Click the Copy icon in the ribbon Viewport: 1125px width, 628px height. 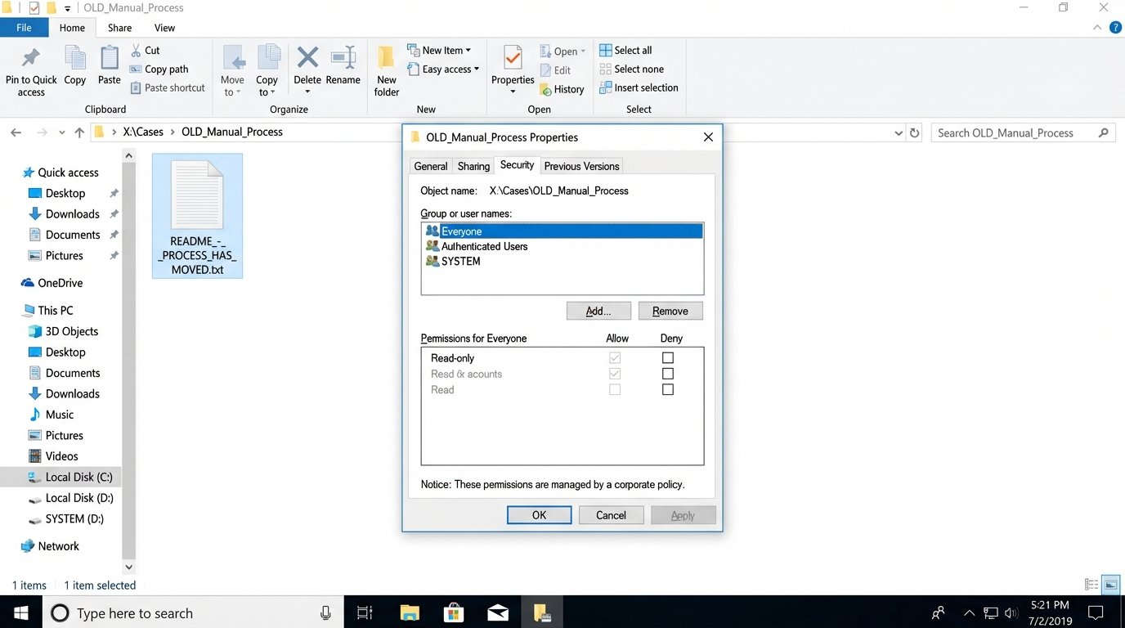pyautogui.click(x=74, y=65)
